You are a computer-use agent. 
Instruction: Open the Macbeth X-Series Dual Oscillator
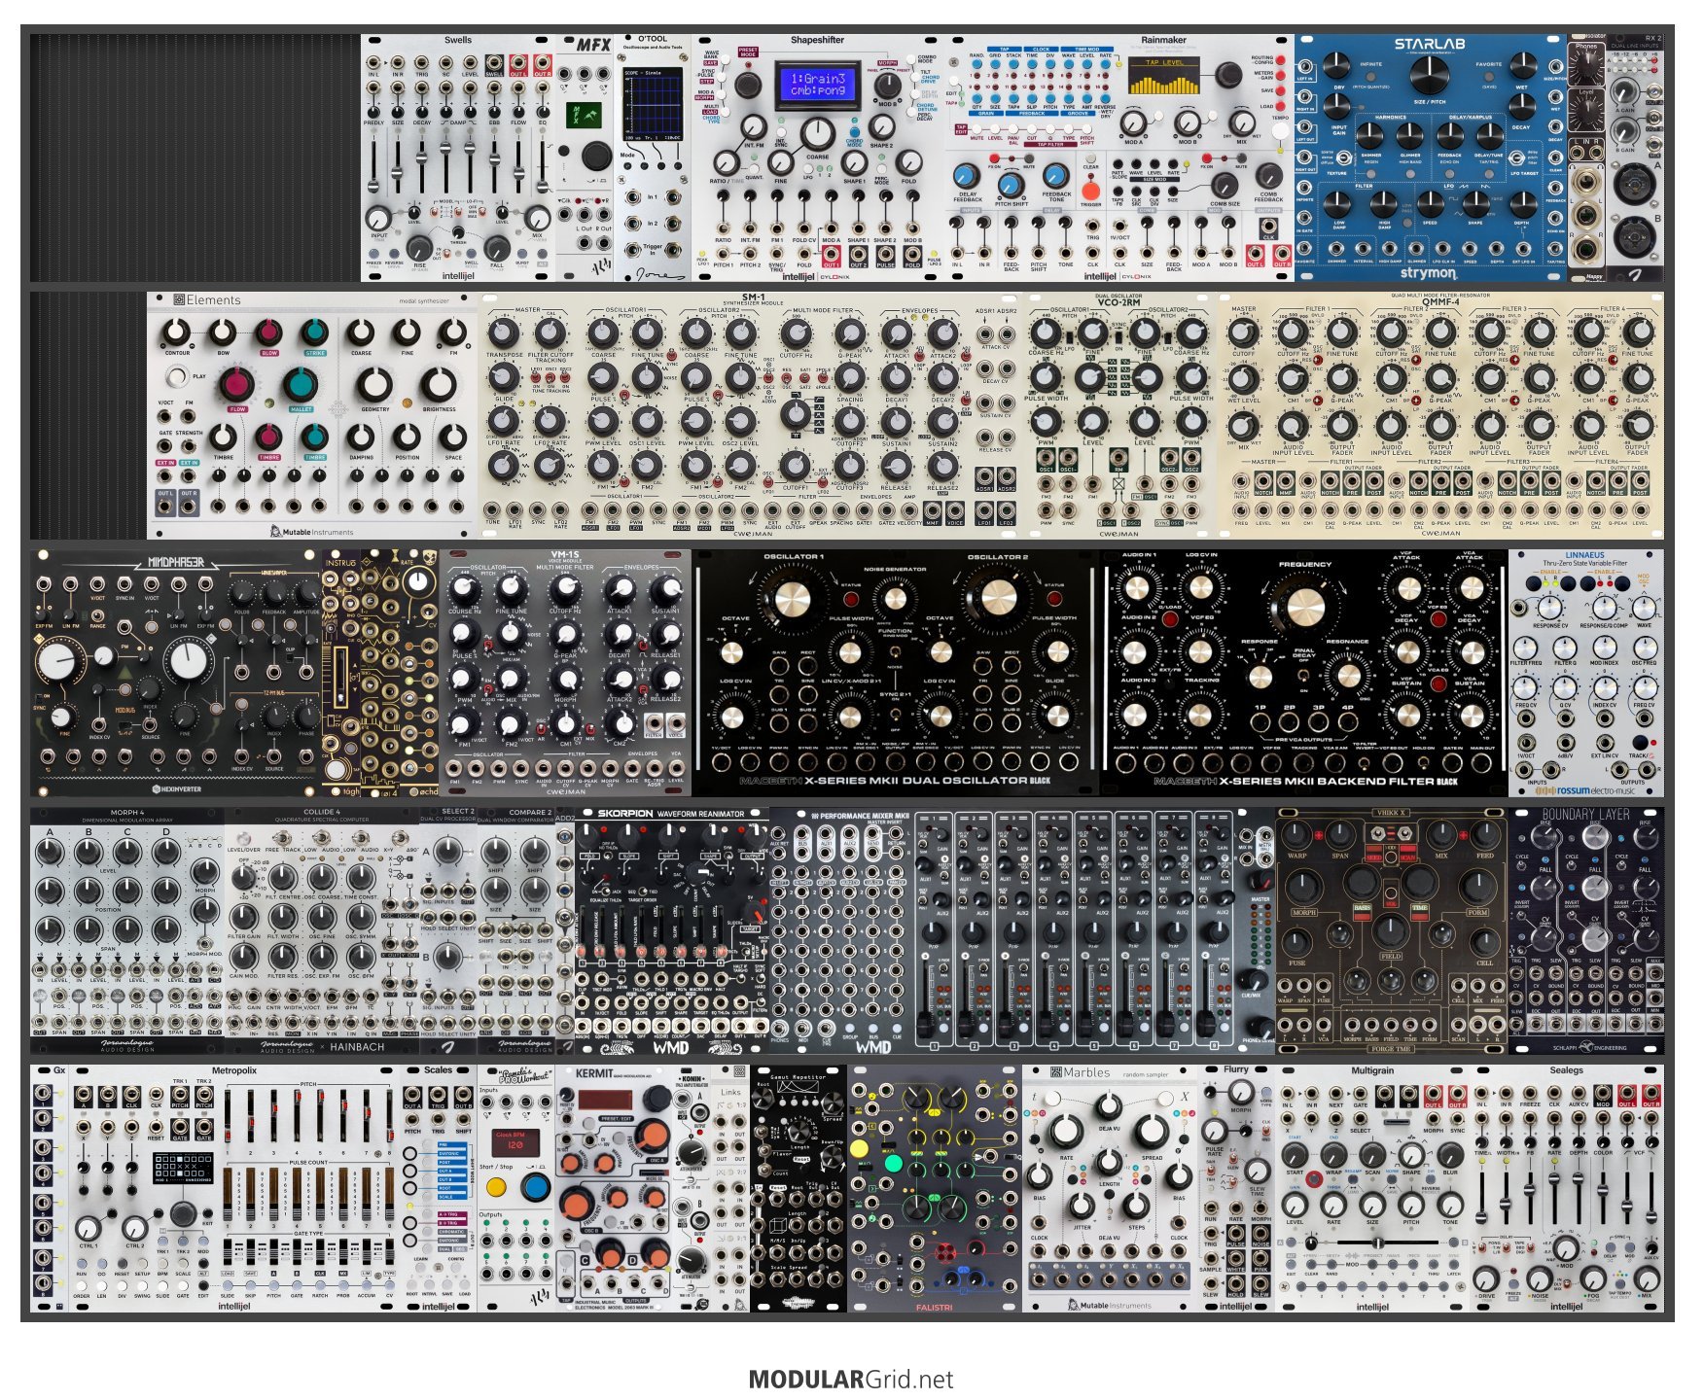pyautogui.click(x=896, y=673)
